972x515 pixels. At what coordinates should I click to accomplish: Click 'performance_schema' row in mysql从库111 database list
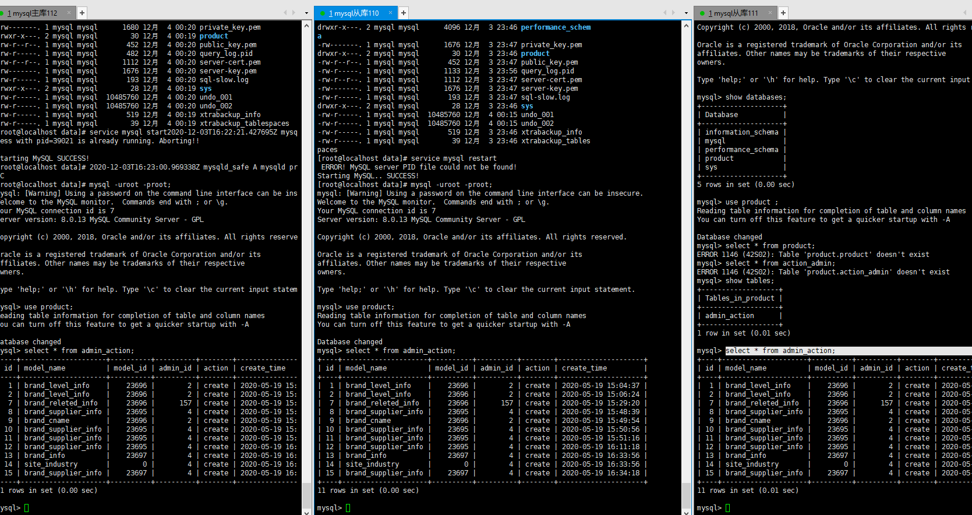pos(741,150)
